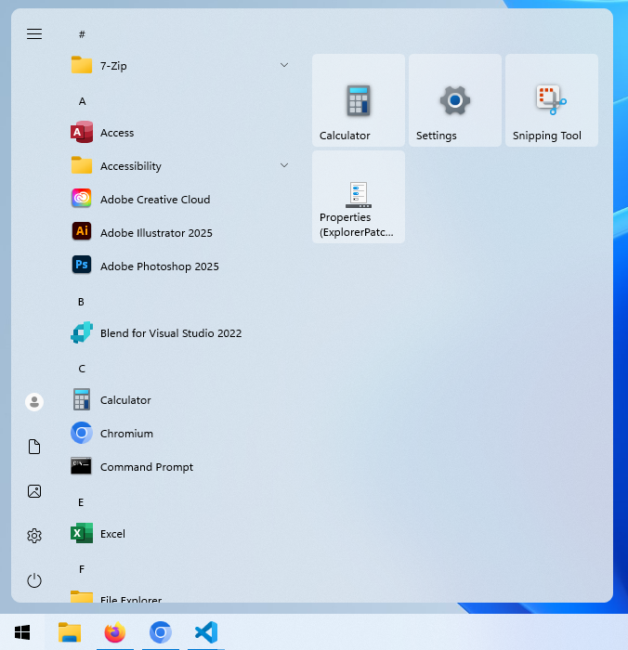This screenshot has width=628, height=650.
Task: Switch to Visual Studio Code on taskbar
Action: (x=206, y=632)
